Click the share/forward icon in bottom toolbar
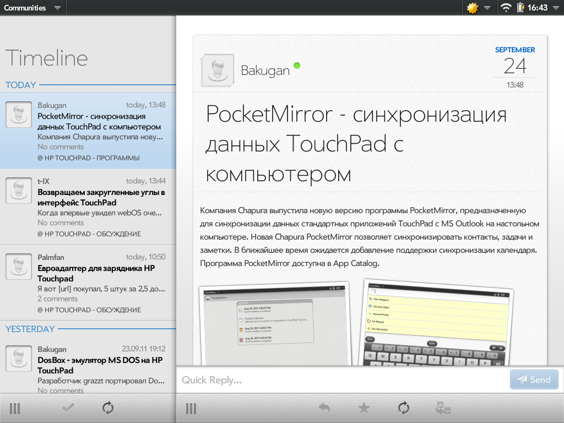This screenshot has height=423, width=564. pyautogui.click(x=443, y=408)
